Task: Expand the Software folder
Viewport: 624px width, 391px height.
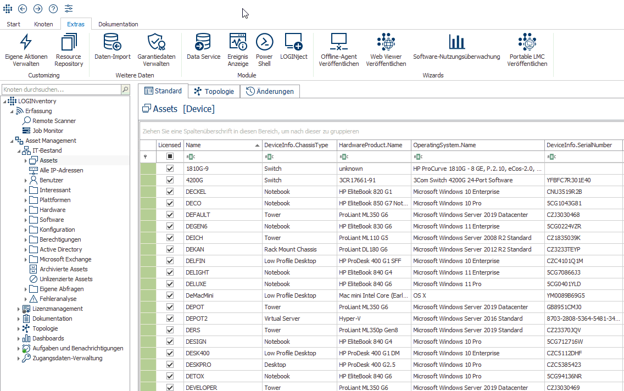Action: click(26, 220)
